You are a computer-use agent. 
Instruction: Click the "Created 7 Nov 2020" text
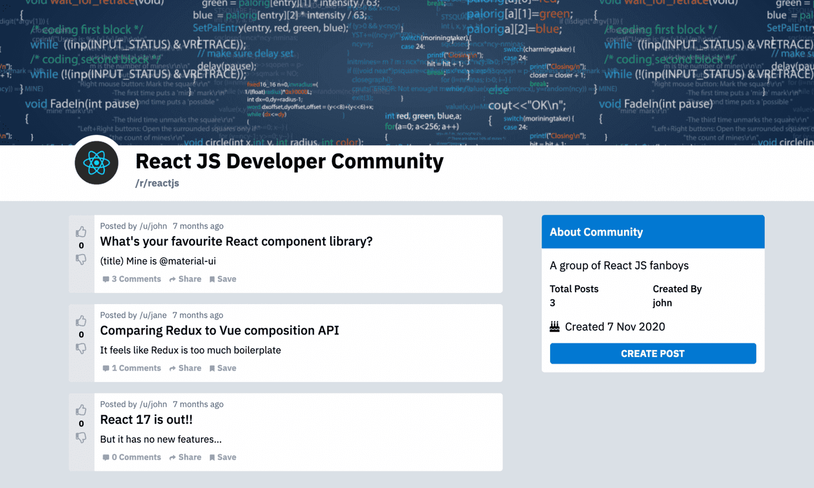click(615, 326)
